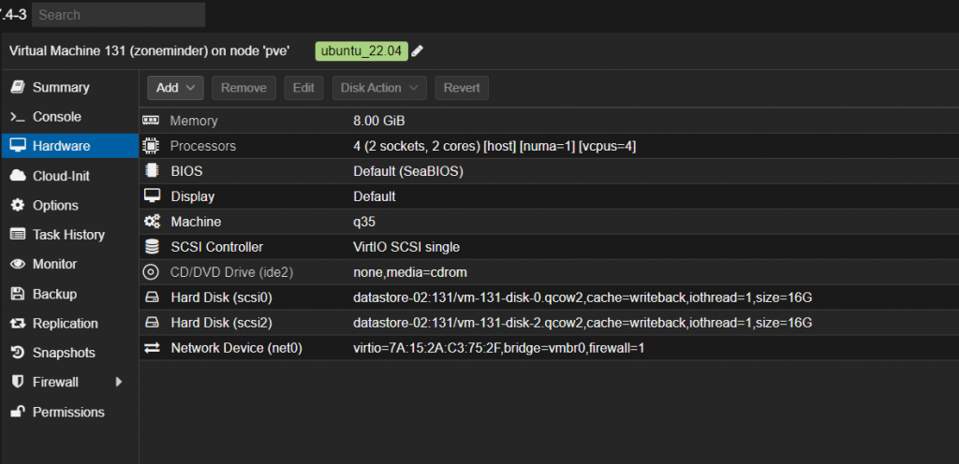Click the Permissions unlock icon

tap(17, 412)
